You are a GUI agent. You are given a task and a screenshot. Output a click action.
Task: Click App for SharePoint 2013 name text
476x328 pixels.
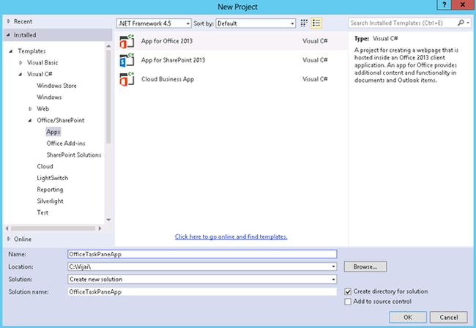point(173,60)
